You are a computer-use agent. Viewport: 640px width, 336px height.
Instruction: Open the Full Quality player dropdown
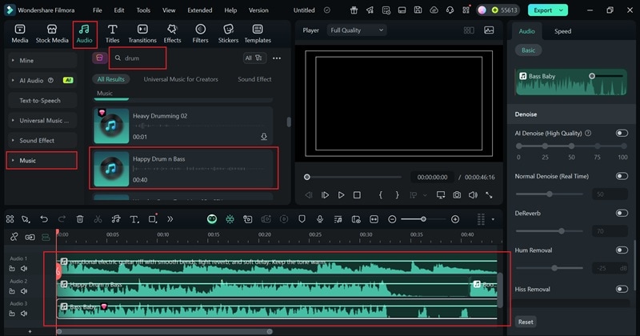357,30
